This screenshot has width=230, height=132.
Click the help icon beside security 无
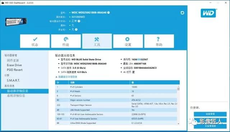(x=76, y=29)
